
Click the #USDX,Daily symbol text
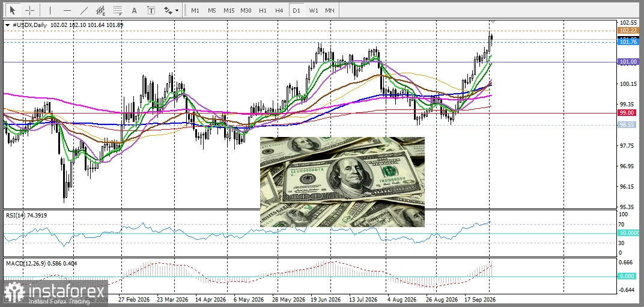click(x=29, y=25)
